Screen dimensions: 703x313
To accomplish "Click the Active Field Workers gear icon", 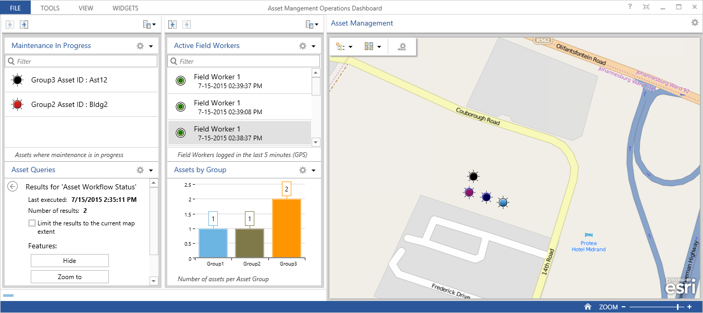I will coord(302,46).
